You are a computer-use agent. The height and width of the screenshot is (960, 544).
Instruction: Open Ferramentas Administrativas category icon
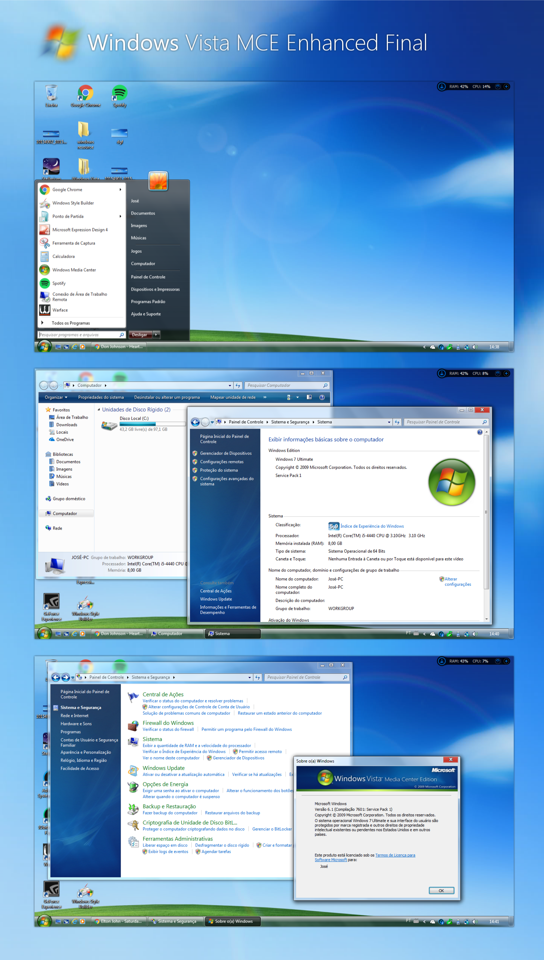(133, 842)
